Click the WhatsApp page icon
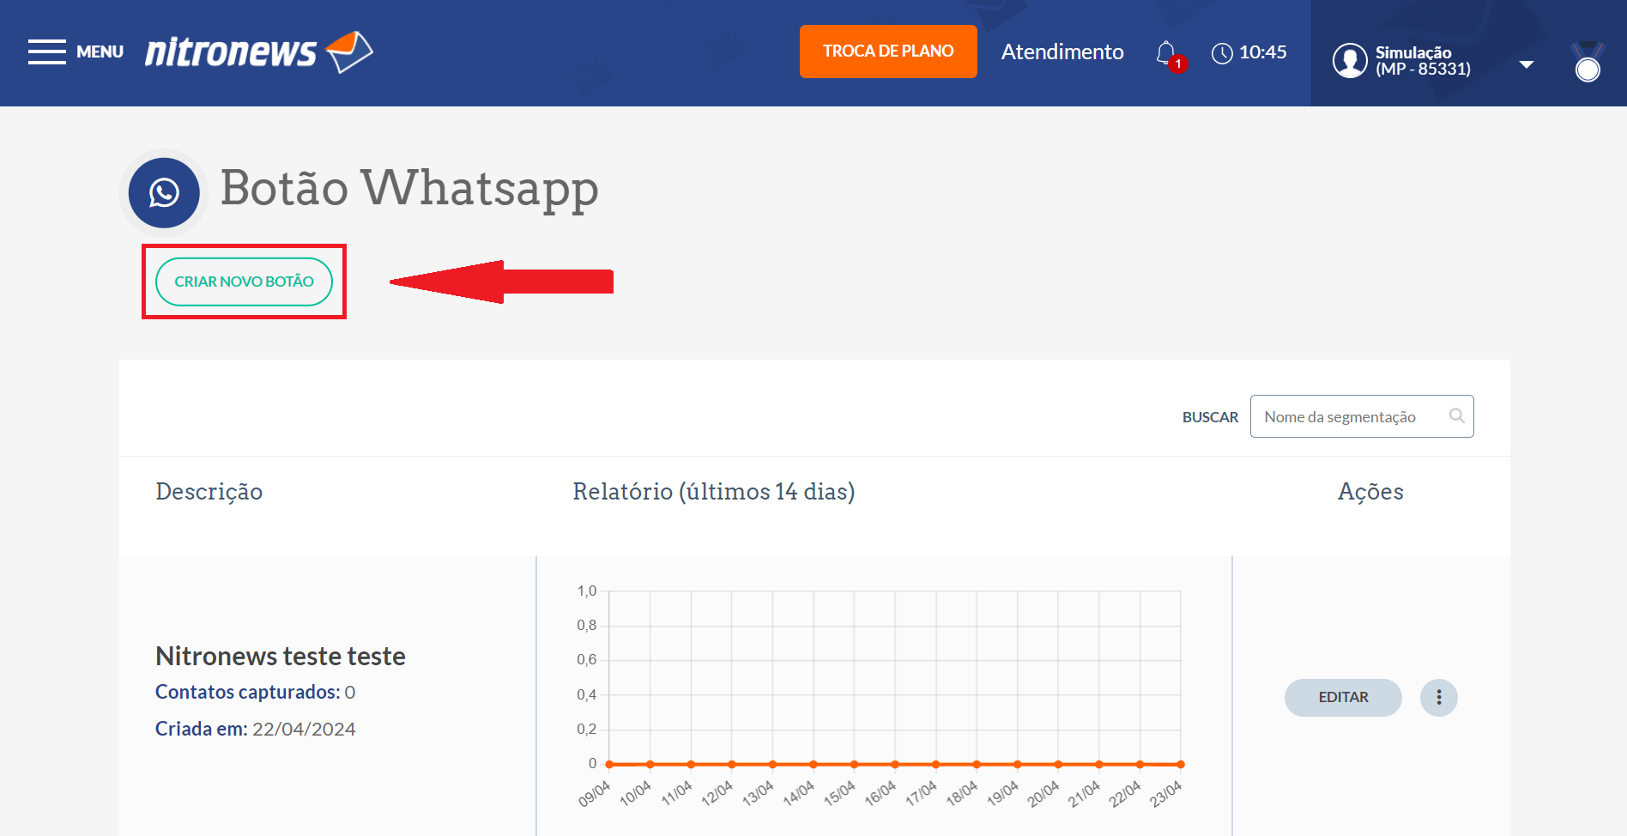1627x836 pixels. click(x=164, y=192)
